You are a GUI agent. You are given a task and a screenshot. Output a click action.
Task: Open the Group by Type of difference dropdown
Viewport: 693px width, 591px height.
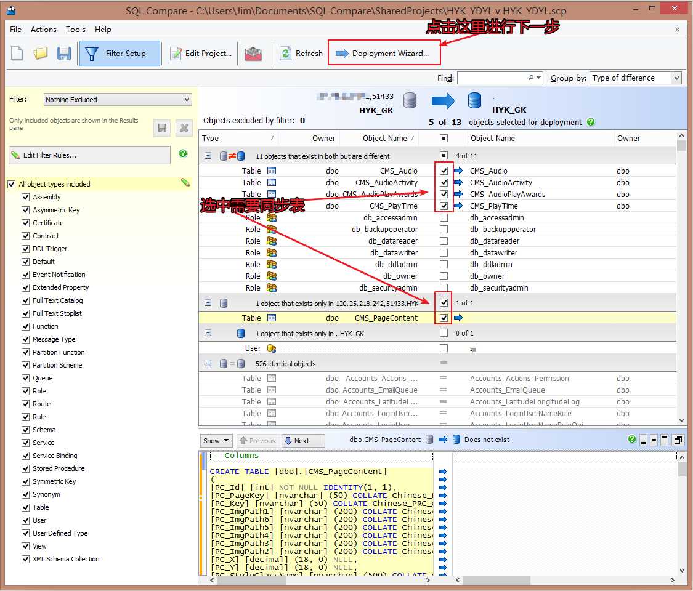pos(636,78)
